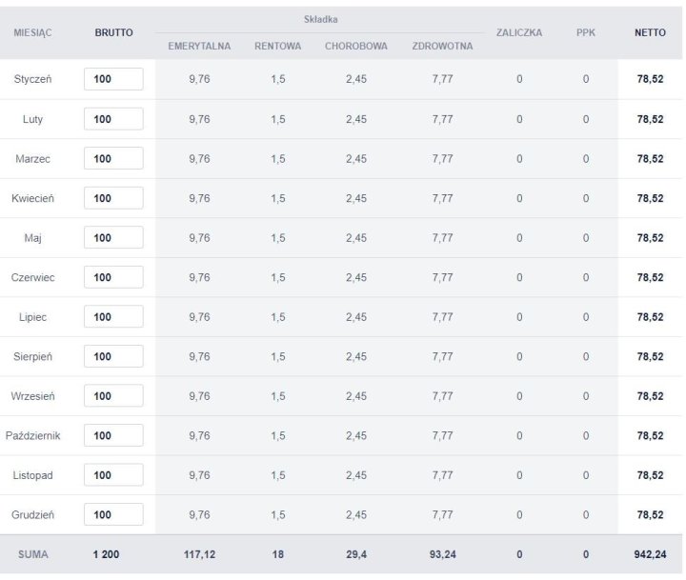
Task: Click the EMERYTALNA column header
Action: point(199,46)
